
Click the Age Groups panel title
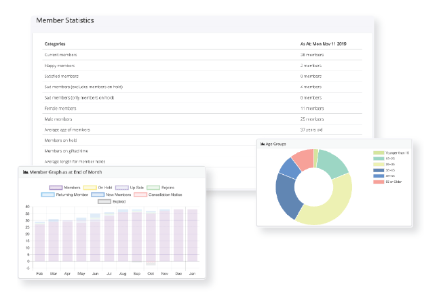point(275,144)
